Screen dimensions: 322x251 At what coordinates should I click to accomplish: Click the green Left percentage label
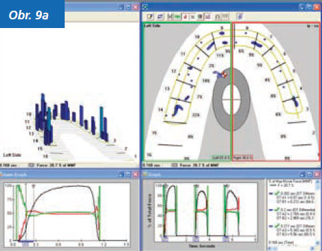pos(221,158)
